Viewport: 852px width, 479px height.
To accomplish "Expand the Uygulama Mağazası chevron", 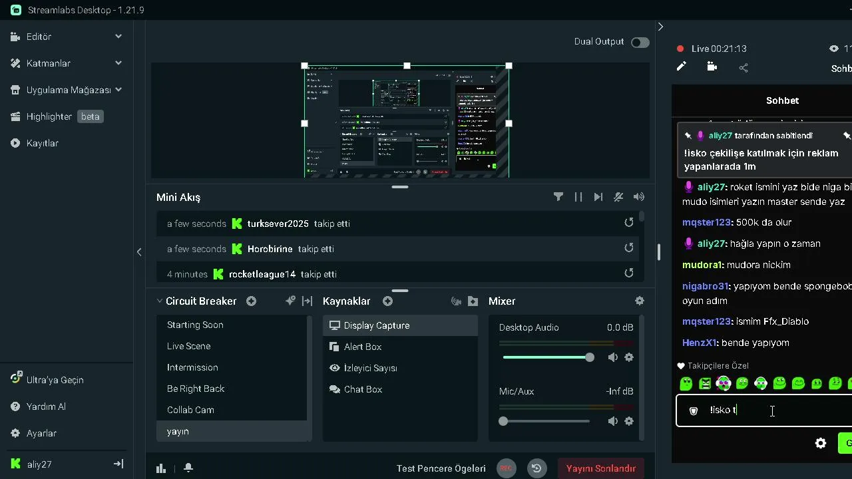I will click(118, 90).
